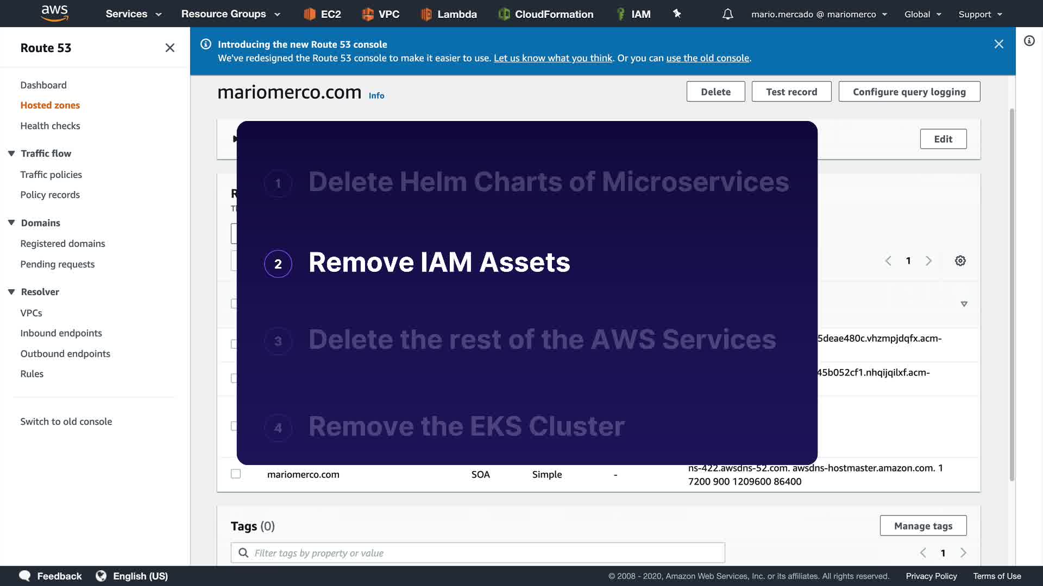This screenshot has height=586, width=1043.
Task: Open Registered domains in sidebar
Action: pyautogui.click(x=62, y=244)
